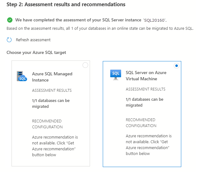Click ASSESSMENT RESULTS label in Virtual Machine card
The width and height of the screenshot is (199, 172).
[x=145, y=89]
